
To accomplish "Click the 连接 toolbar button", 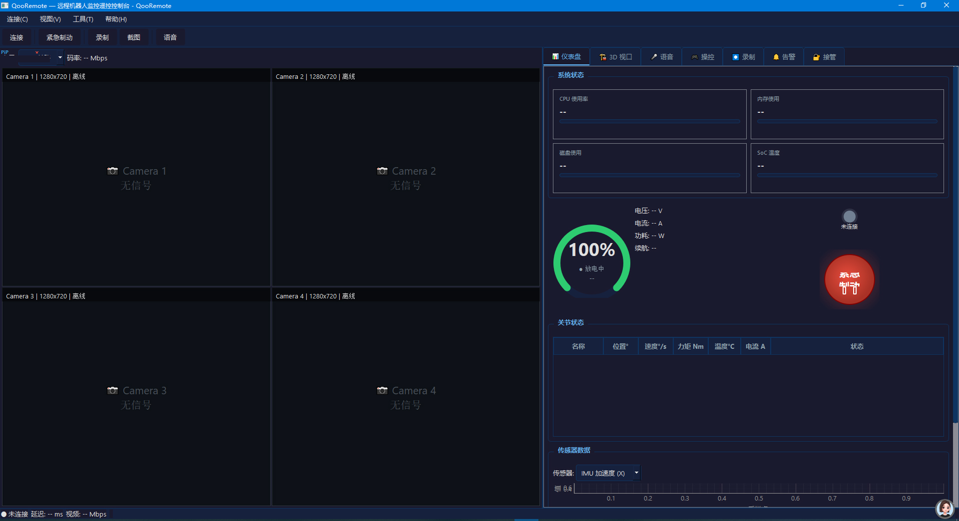I will [16, 37].
